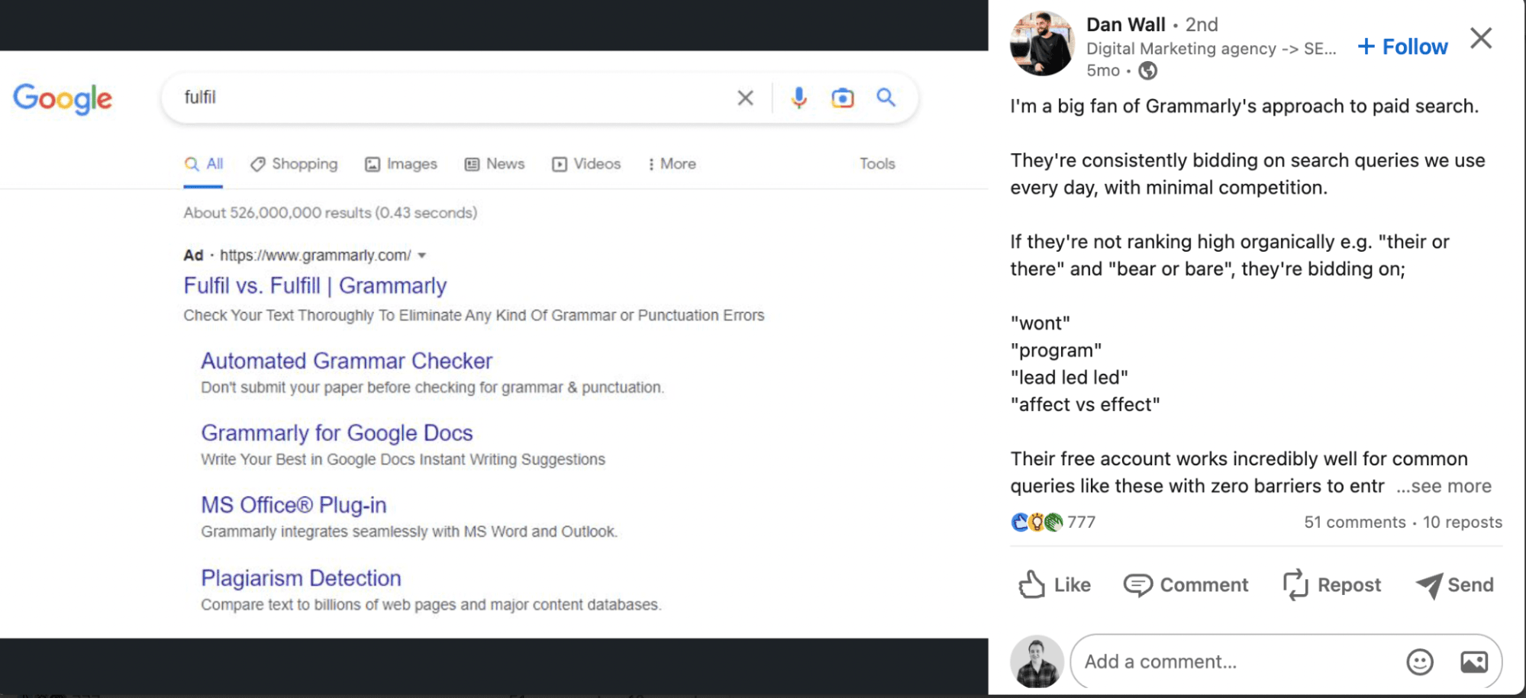Open the More search categories dropdown

[671, 163]
